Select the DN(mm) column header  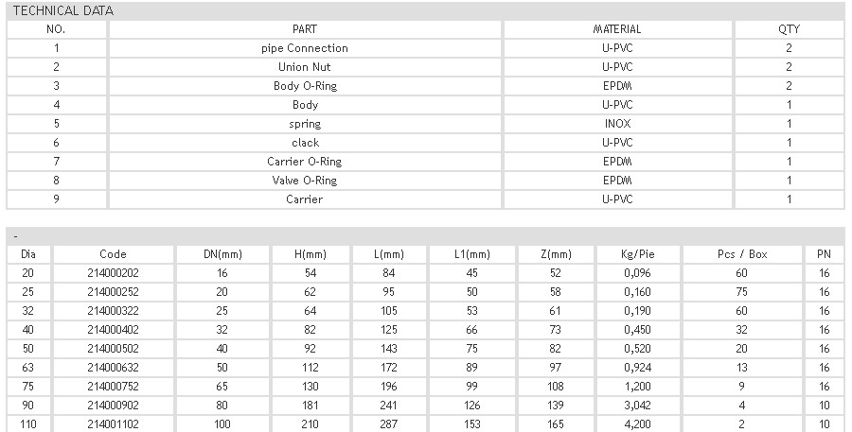(x=222, y=254)
